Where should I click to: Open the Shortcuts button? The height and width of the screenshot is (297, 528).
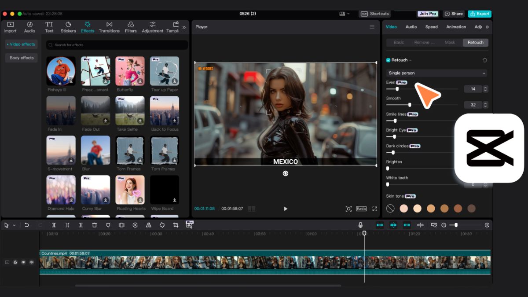click(375, 14)
